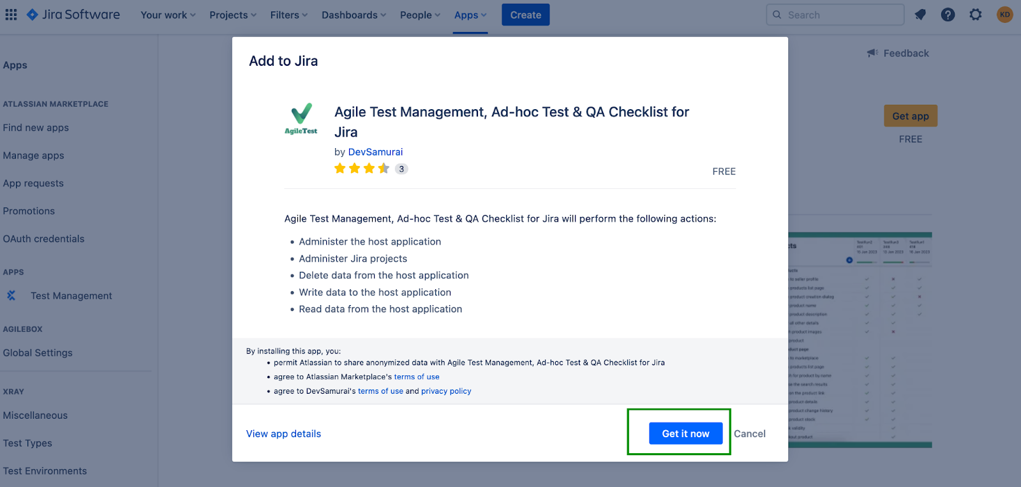The image size is (1021, 487).
Task: Open the DevSamurai vendor link
Action: [x=375, y=152]
